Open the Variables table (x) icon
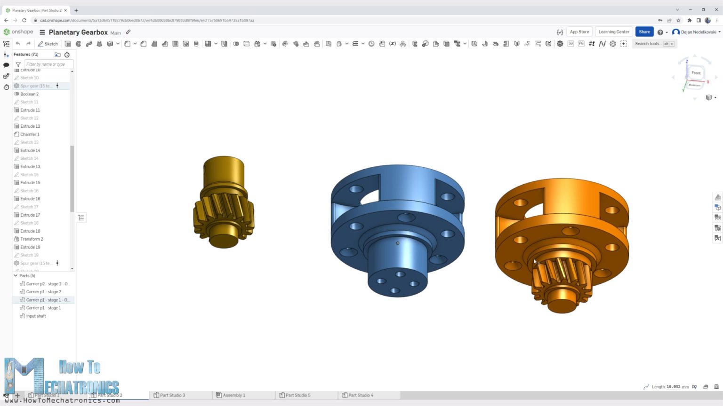The image size is (723, 406). click(x=393, y=43)
